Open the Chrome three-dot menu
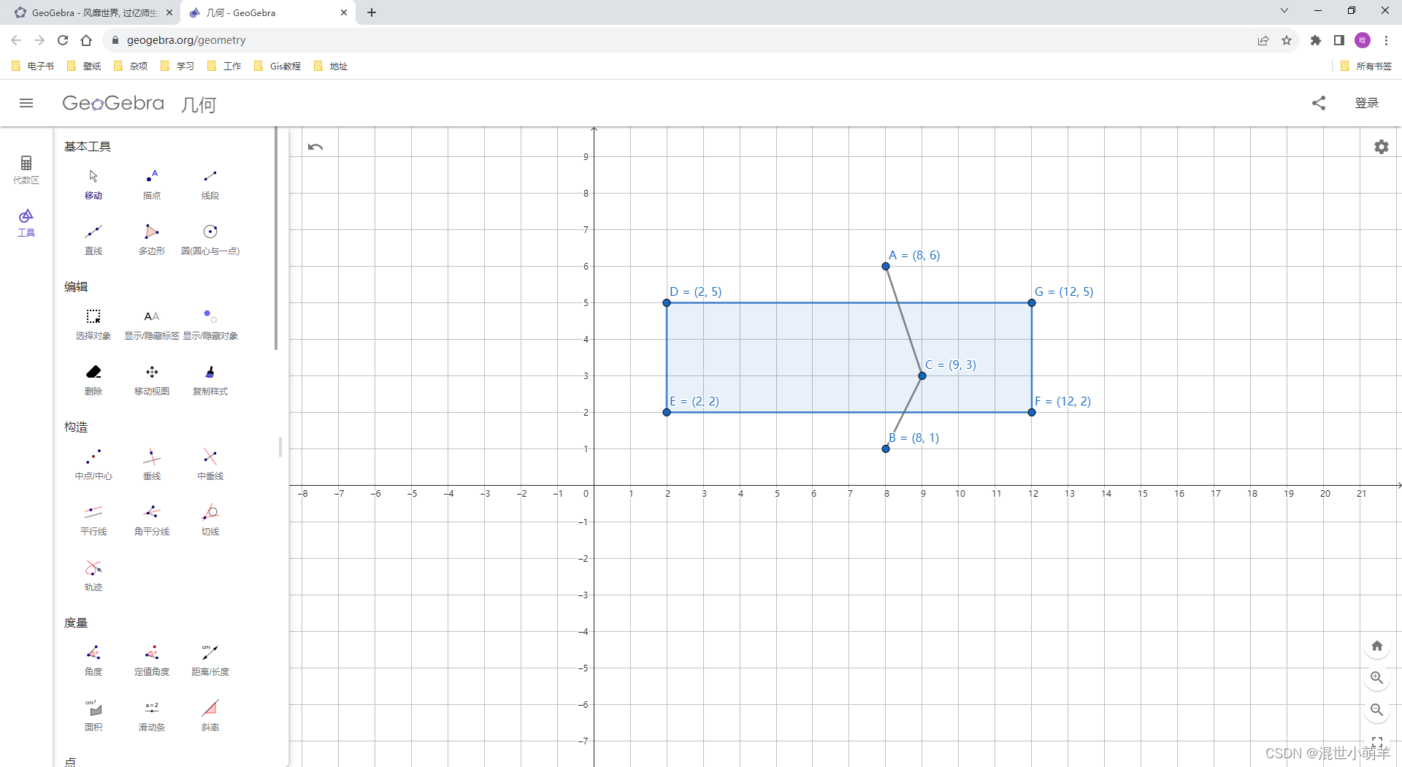The image size is (1402, 767). click(x=1386, y=40)
